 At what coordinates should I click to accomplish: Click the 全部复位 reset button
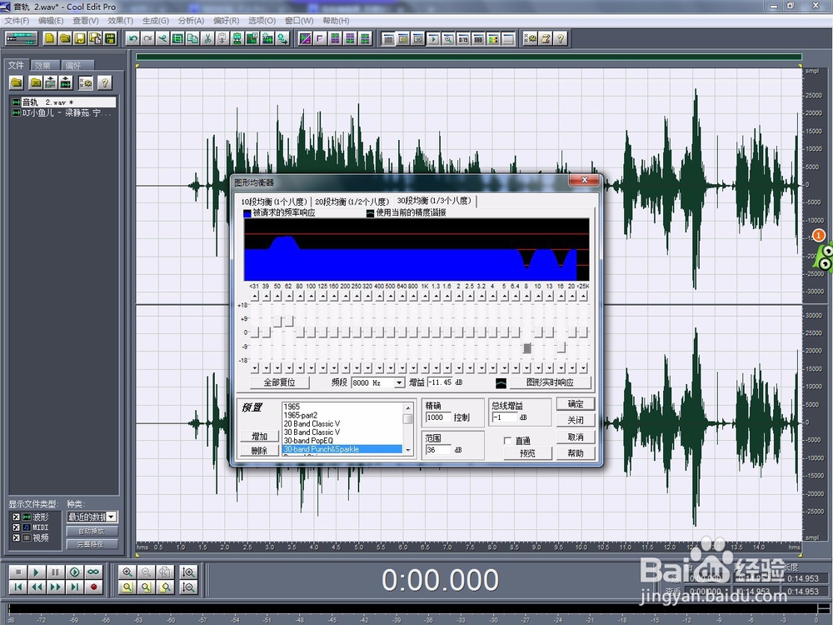(x=279, y=382)
